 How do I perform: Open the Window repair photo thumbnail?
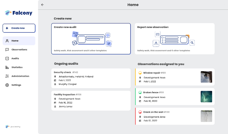point(206,77)
